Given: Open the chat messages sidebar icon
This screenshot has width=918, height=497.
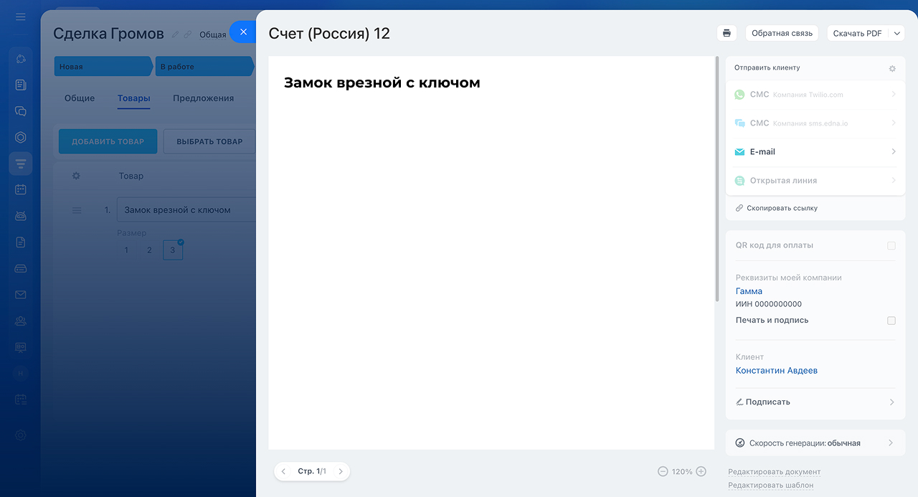Looking at the screenshot, I should 20,111.
